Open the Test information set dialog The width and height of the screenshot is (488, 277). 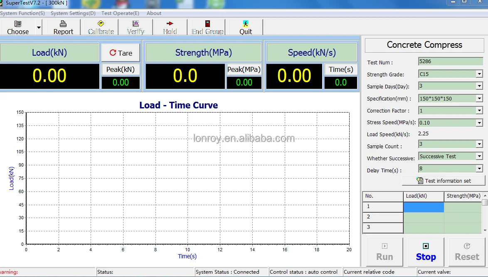click(x=444, y=181)
